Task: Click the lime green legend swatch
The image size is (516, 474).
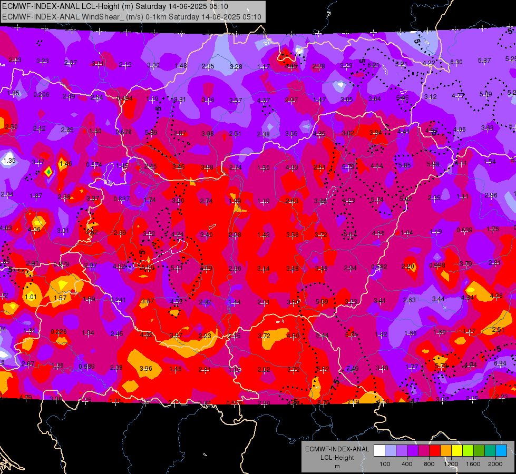Action: click(468, 450)
